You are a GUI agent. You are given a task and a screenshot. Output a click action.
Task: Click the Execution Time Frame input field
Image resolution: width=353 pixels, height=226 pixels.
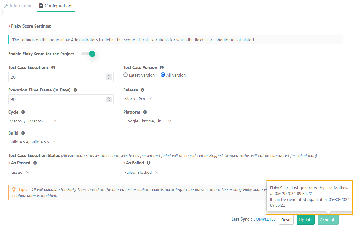pos(57,99)
